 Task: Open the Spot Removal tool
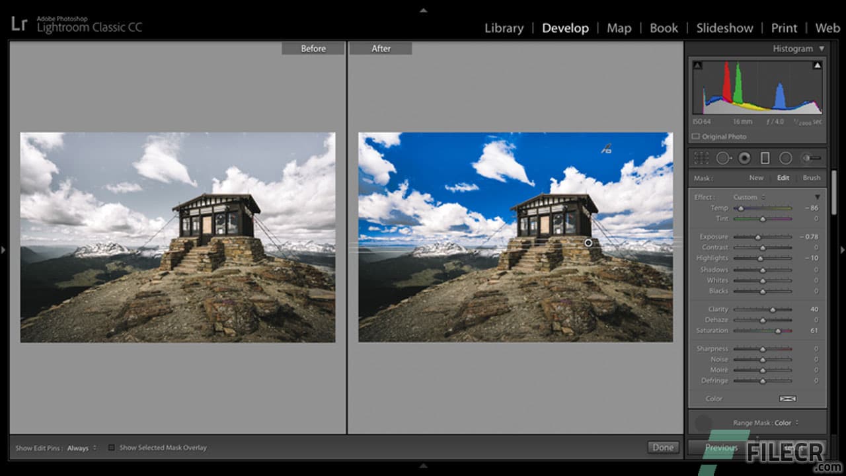[722, 158]
